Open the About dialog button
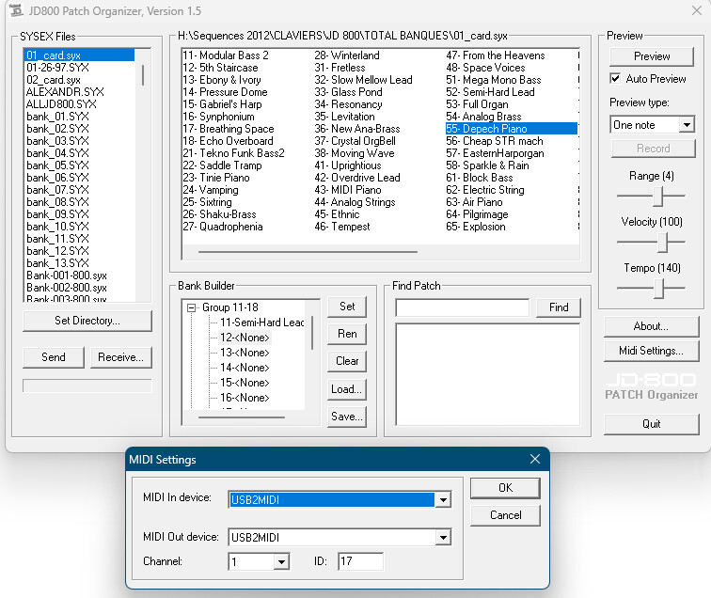 (x=651, y=326)
